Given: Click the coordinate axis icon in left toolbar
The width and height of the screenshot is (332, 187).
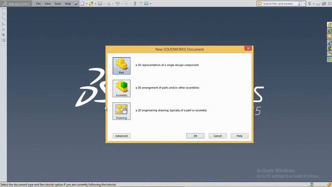Looking at the screenshot, I should tap(3, 24).
